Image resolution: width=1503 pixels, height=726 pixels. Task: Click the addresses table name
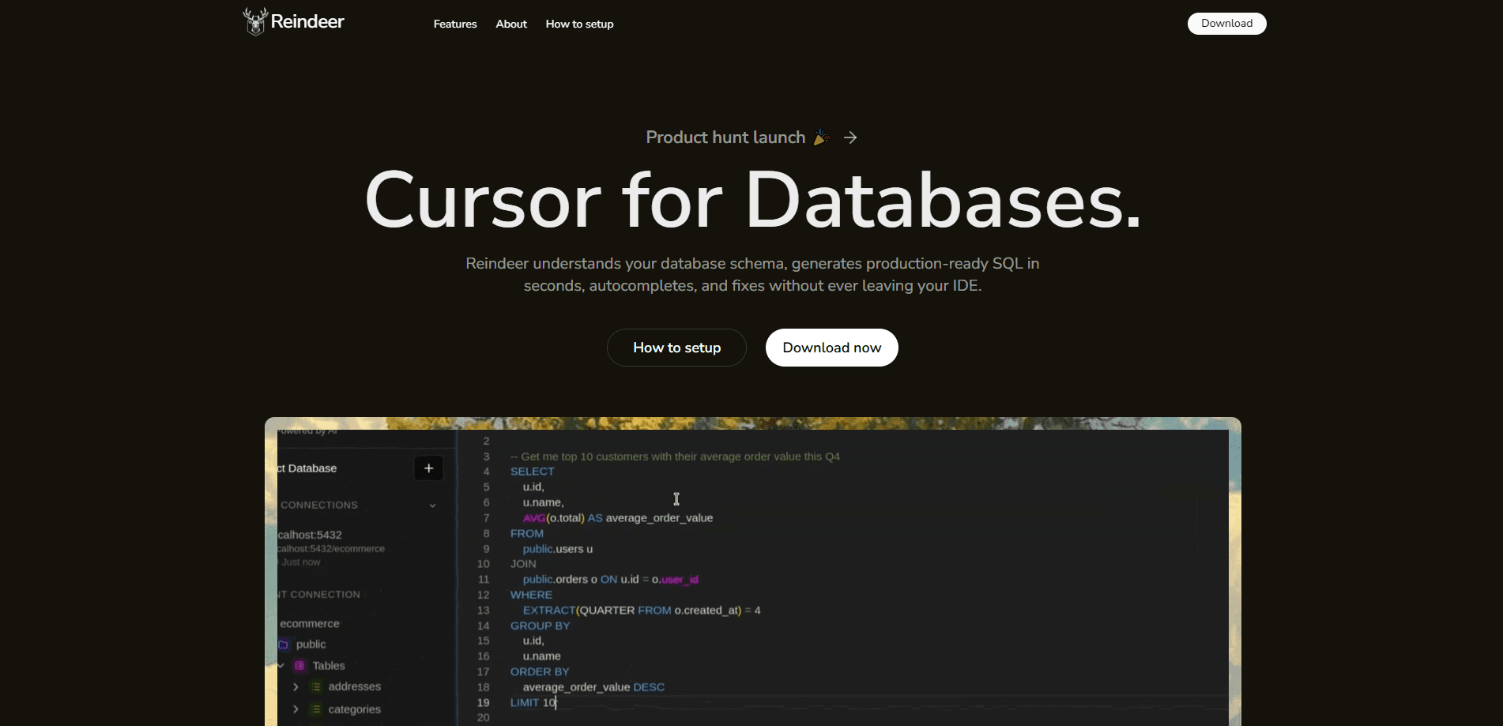(354, 687)
